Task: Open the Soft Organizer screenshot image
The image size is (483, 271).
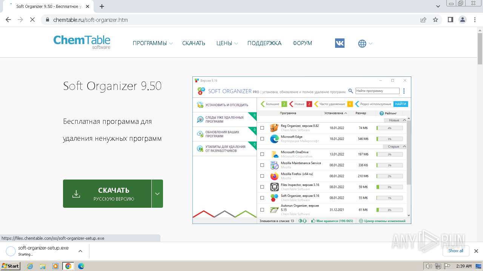Action: 302,150
